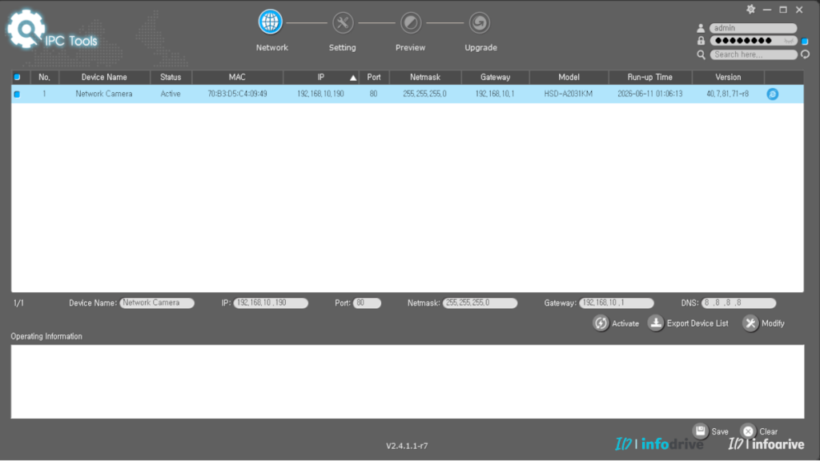This screenshot has width=820, height=461.
Task: Open the Upgrade step icon
Action: (x=479, y=22)
